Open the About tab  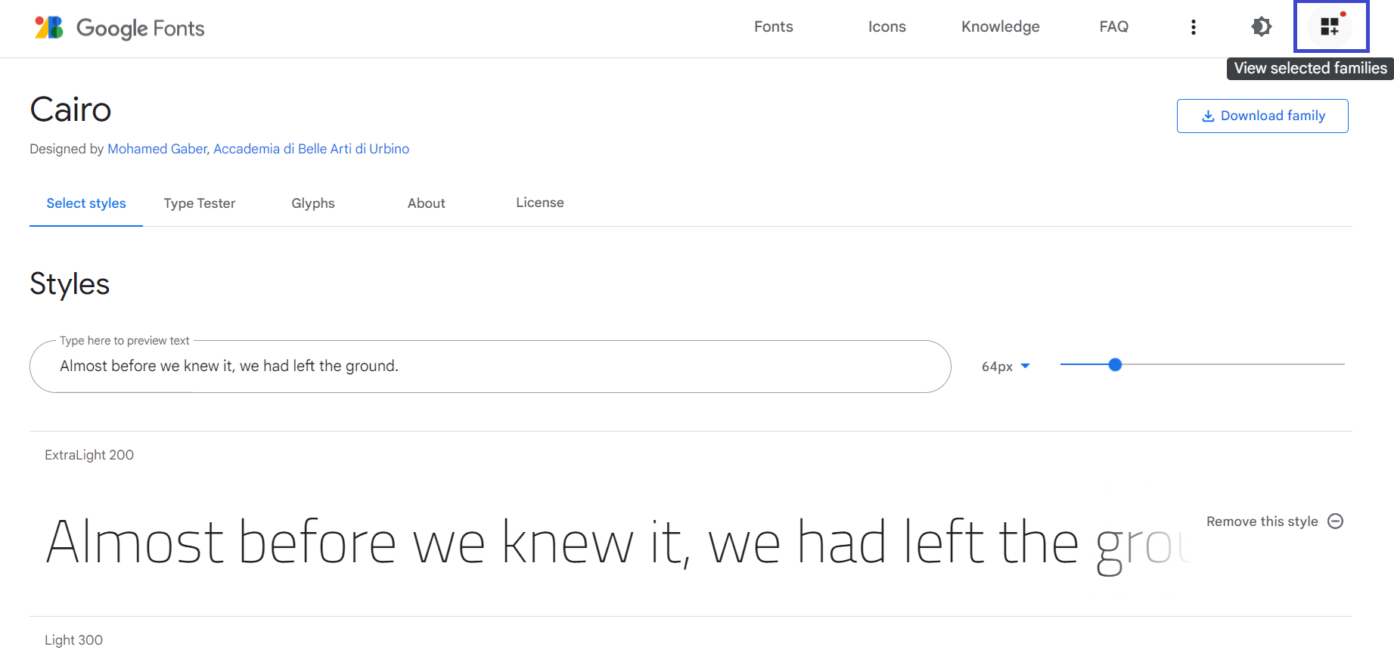pos(427,203)
